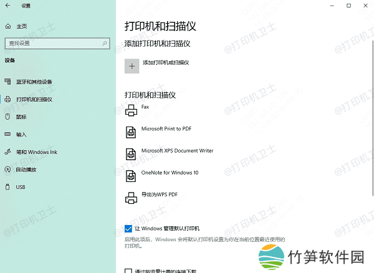Open 蓝牙和其他设备 settings page
Viewport: 374px width, 273px height.
pyautogui.click(x=34, y=82)
